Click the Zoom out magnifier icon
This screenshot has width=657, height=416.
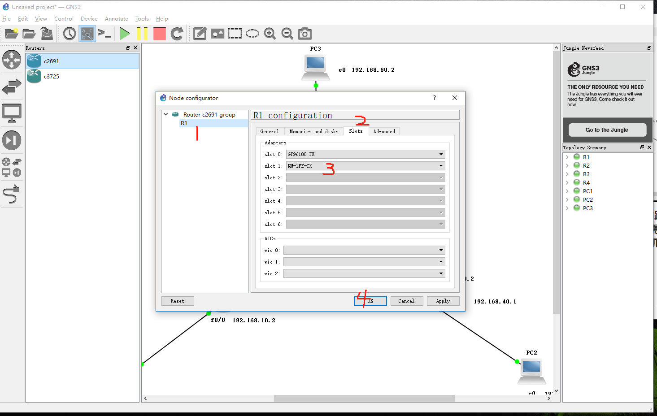[287, 34]
